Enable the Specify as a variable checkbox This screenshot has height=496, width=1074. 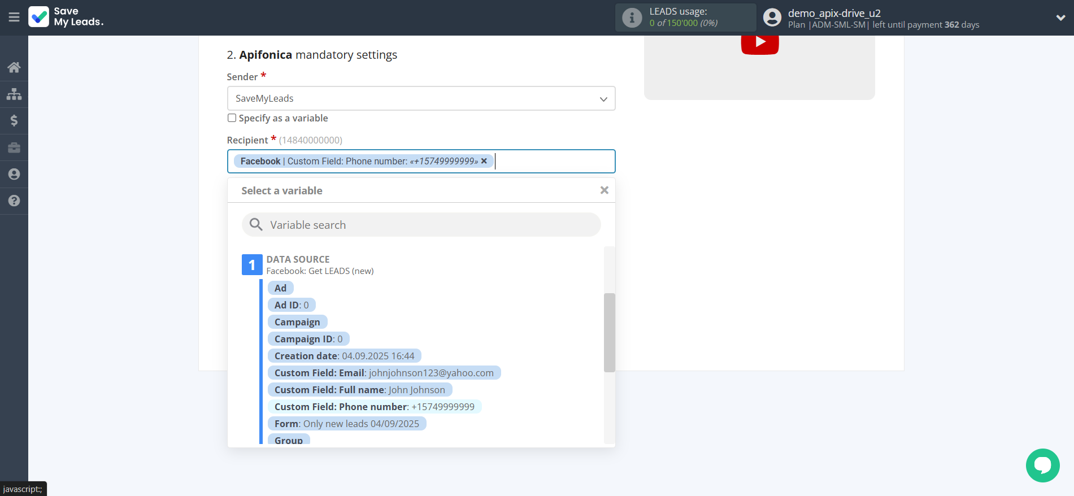[232, 118]
